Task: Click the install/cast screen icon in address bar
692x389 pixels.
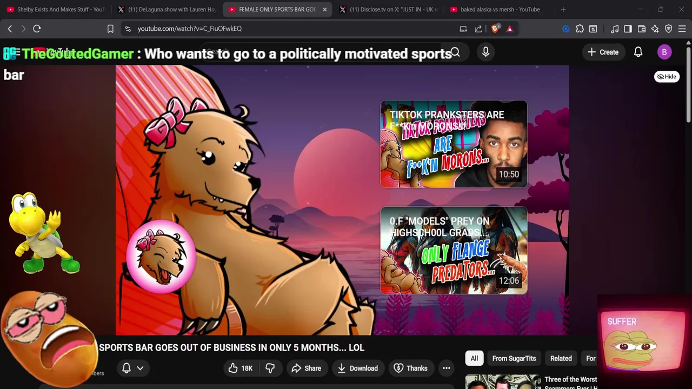Action: click(x=463, y=29)
